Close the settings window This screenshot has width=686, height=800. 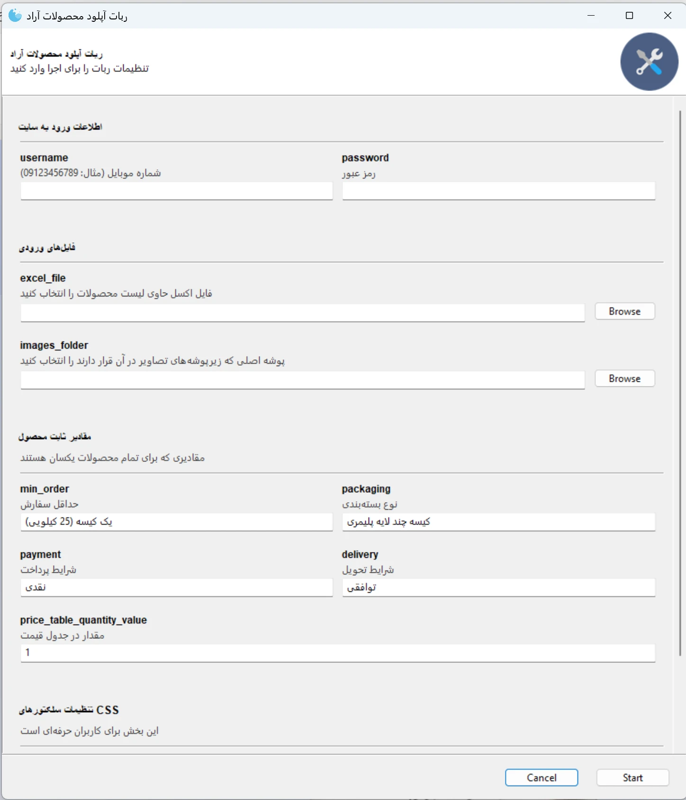668,16
